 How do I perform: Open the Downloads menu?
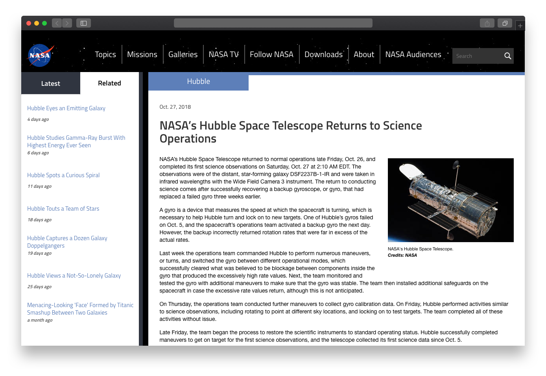click(x=323, y=55)
